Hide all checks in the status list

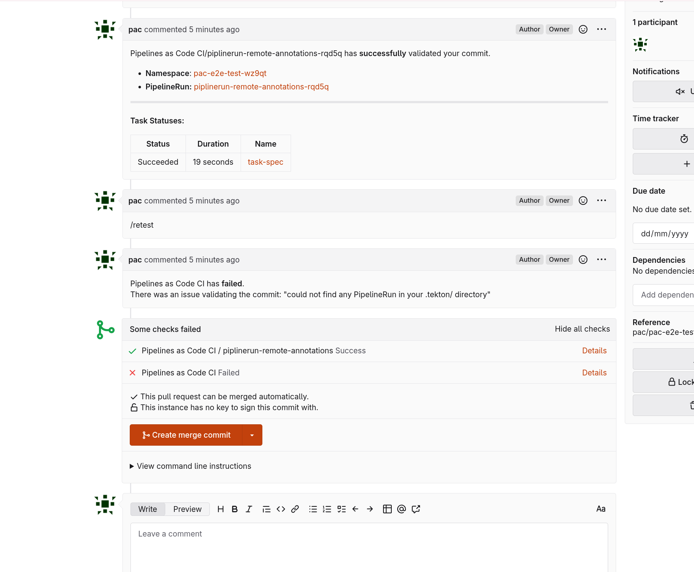click(582, 329)
